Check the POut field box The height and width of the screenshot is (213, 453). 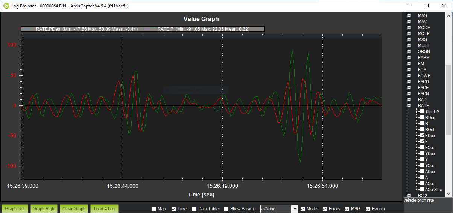click(x=423, y=148)
